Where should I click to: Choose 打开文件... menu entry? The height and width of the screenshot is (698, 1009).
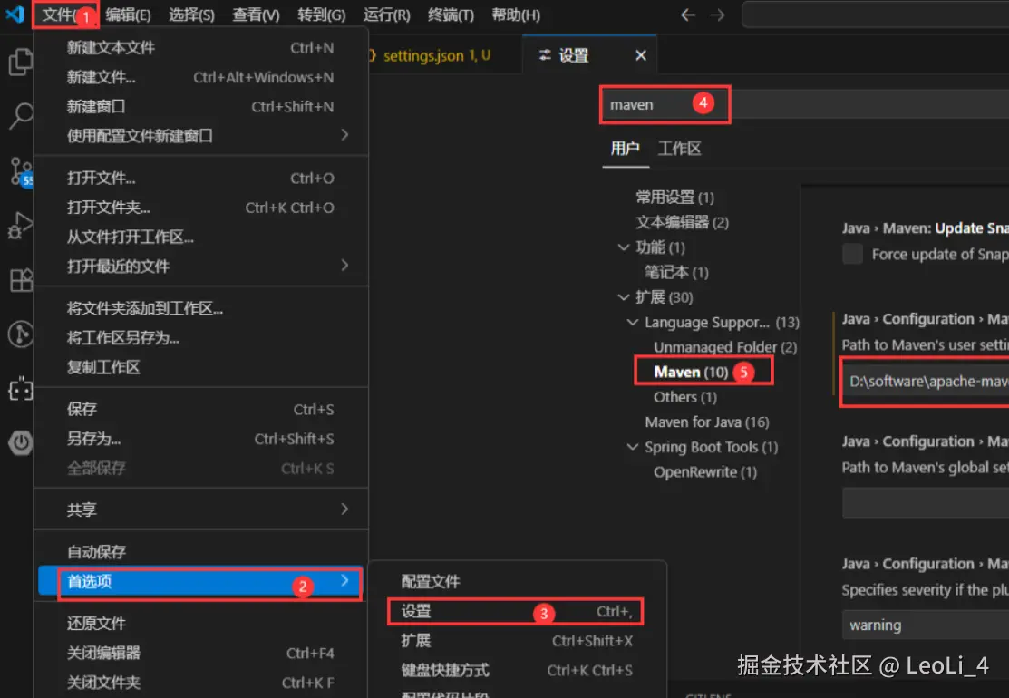pos(200,179)
